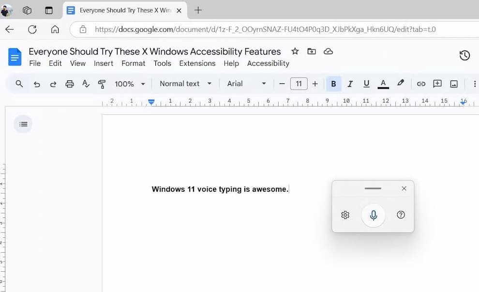Open the View menu
479x292 pixels.
[x=77, y=63]
